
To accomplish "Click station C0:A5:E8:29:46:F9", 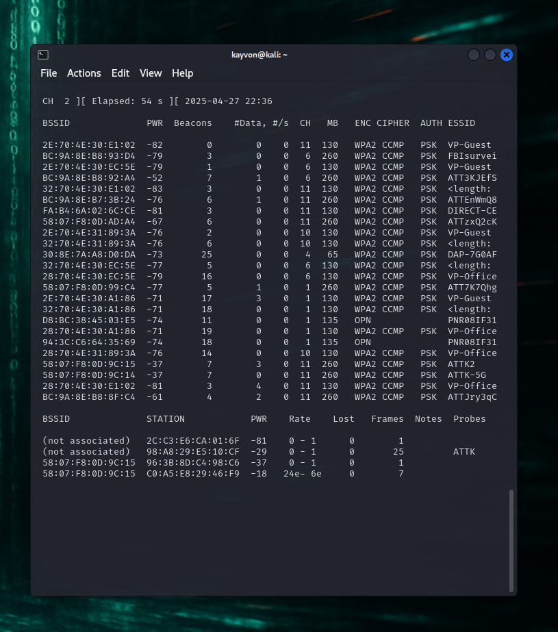I will 192,473.
